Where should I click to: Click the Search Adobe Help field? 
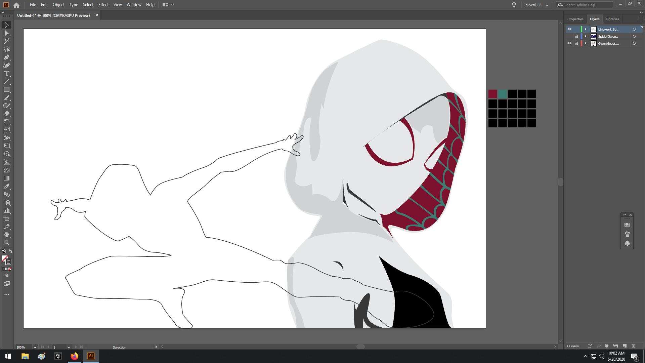click(x=585, y=5)
